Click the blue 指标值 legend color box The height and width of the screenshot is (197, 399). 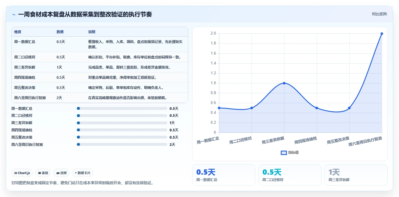tap(284, 153)
